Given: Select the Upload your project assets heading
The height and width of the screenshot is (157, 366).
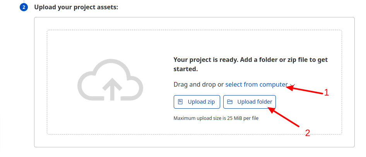Looking at the screenshot, I should (x=76, y=7).
